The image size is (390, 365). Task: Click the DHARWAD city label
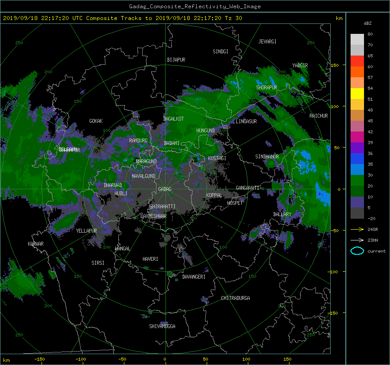(x=113, y=185)
